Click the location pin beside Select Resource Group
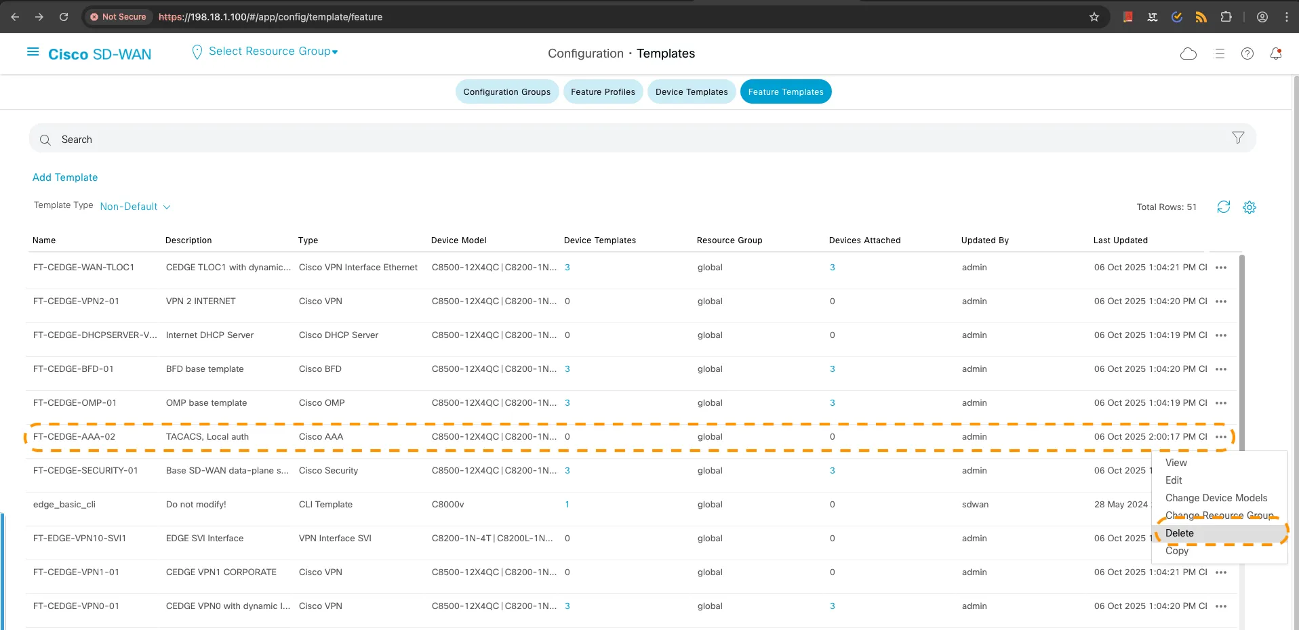This screenshot has width=1299, height=630. [197, 51]
